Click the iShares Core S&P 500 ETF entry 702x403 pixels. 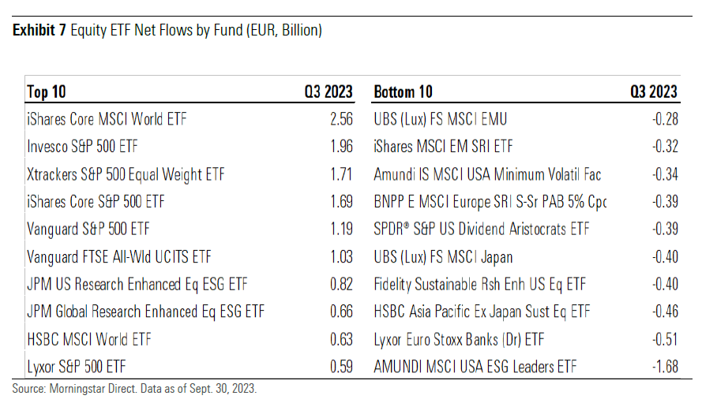tap(96, 202)
